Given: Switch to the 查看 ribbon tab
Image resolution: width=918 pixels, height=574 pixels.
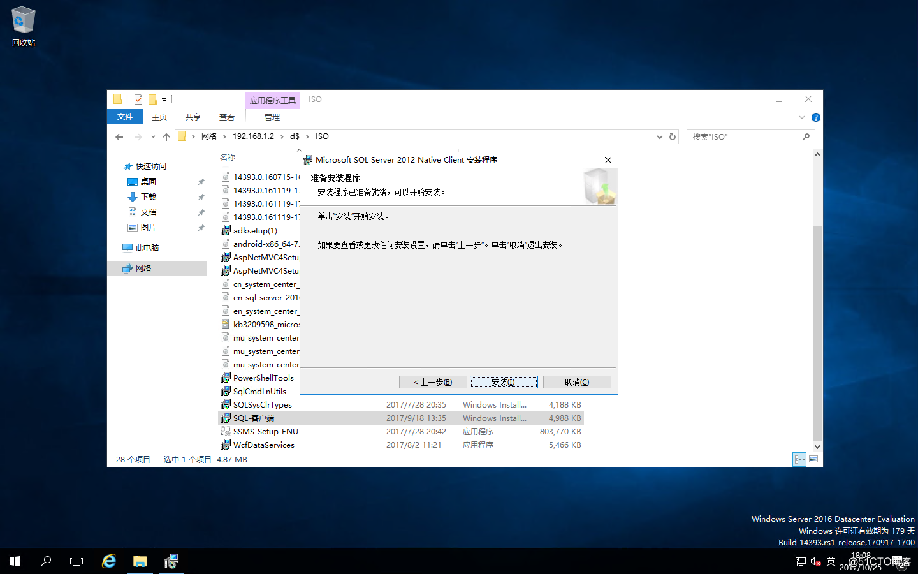Looking at the screenshot, I should coord(227,117).
